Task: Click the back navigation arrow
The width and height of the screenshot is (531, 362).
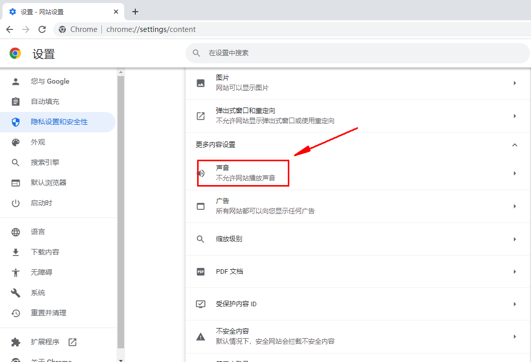Action: [10, 29]
